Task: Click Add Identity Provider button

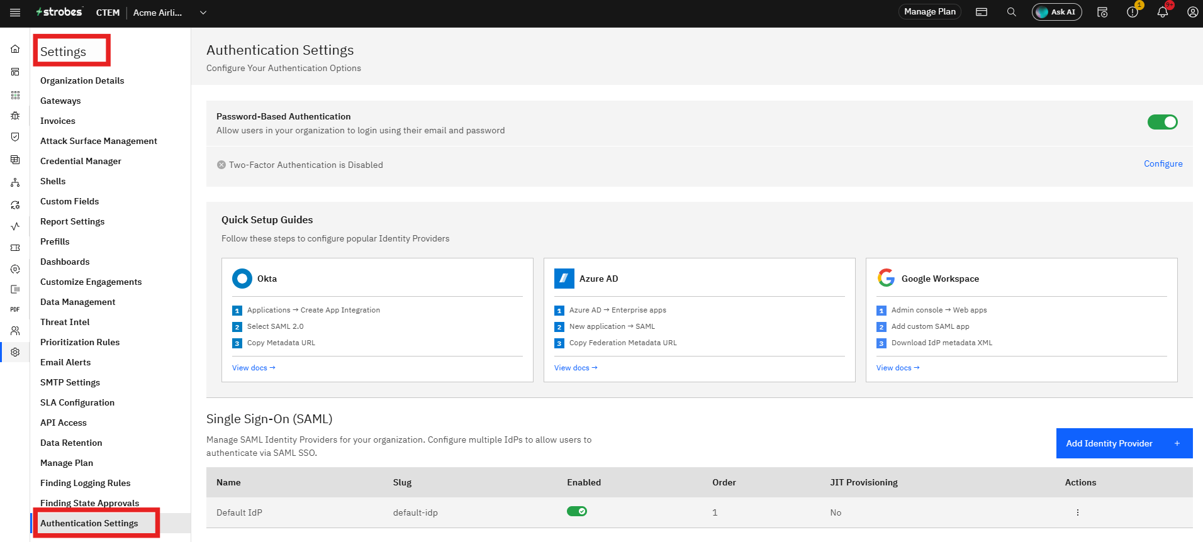Action: click(1124, 443)
